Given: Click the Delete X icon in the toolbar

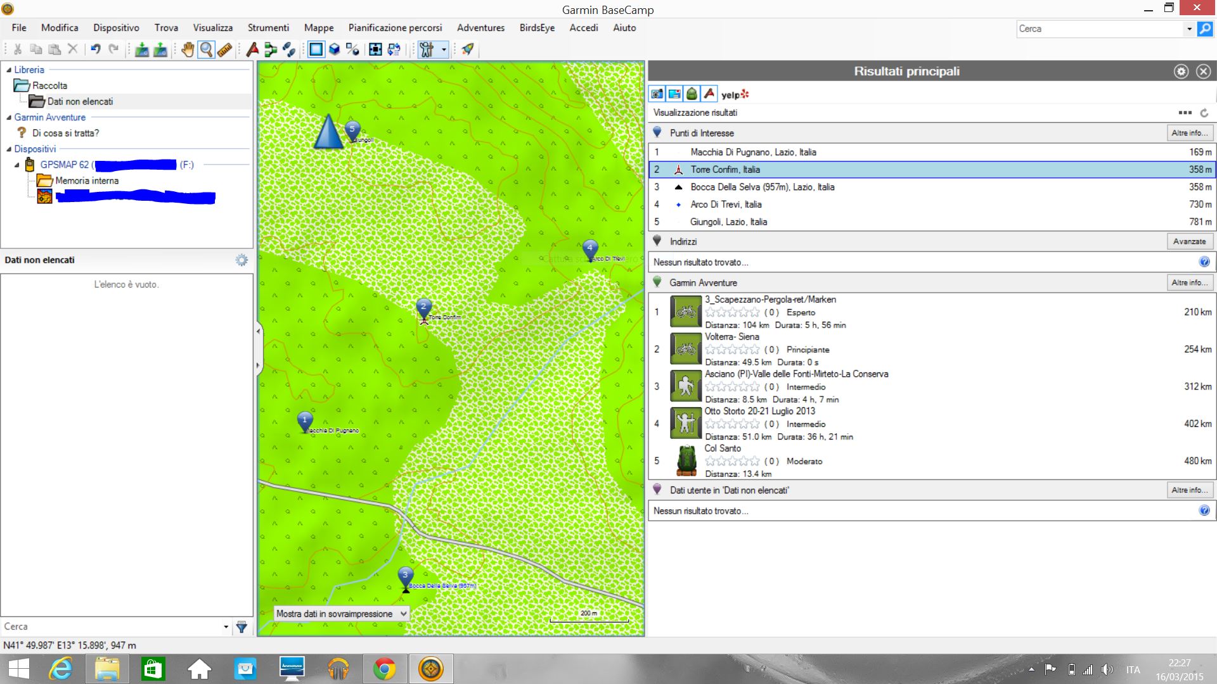Looking at the screenshot, I should click(x=73, y=49).
